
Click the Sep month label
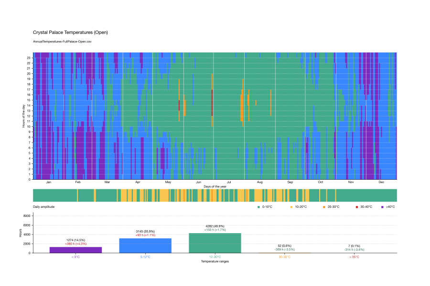click(x=290, y=182)
